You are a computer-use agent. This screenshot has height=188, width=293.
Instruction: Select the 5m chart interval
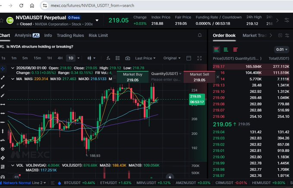click(25, 58)
